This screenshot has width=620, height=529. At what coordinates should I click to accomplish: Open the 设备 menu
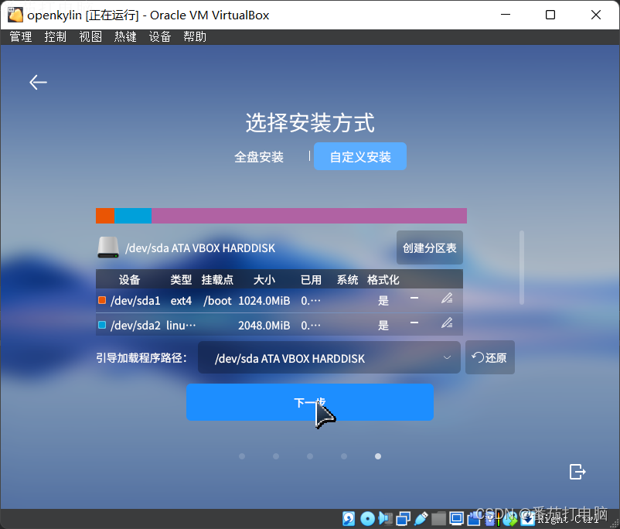(x=160, y=36)
